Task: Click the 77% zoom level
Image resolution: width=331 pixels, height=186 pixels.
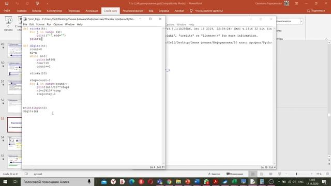Action: [319, 174]
